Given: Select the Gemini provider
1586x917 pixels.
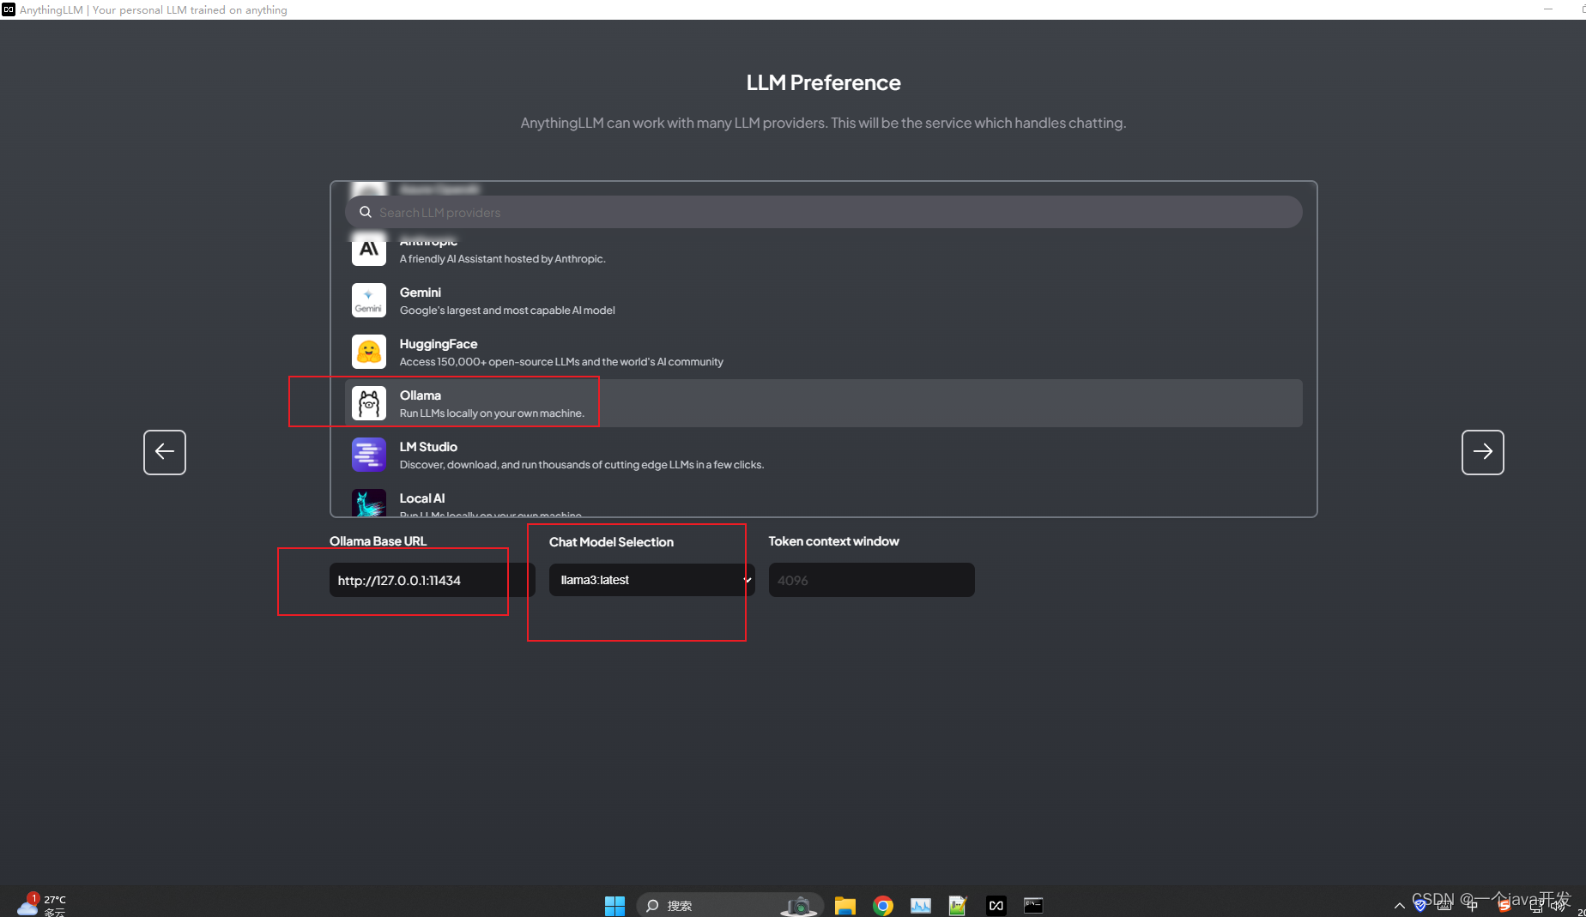Looking at the screenshot, I should tap(824, 300).
